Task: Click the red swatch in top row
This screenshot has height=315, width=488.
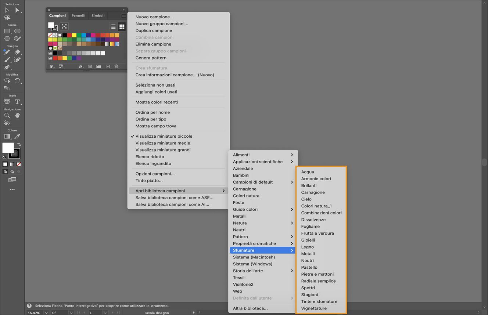Action: click(x=69, y=35)
